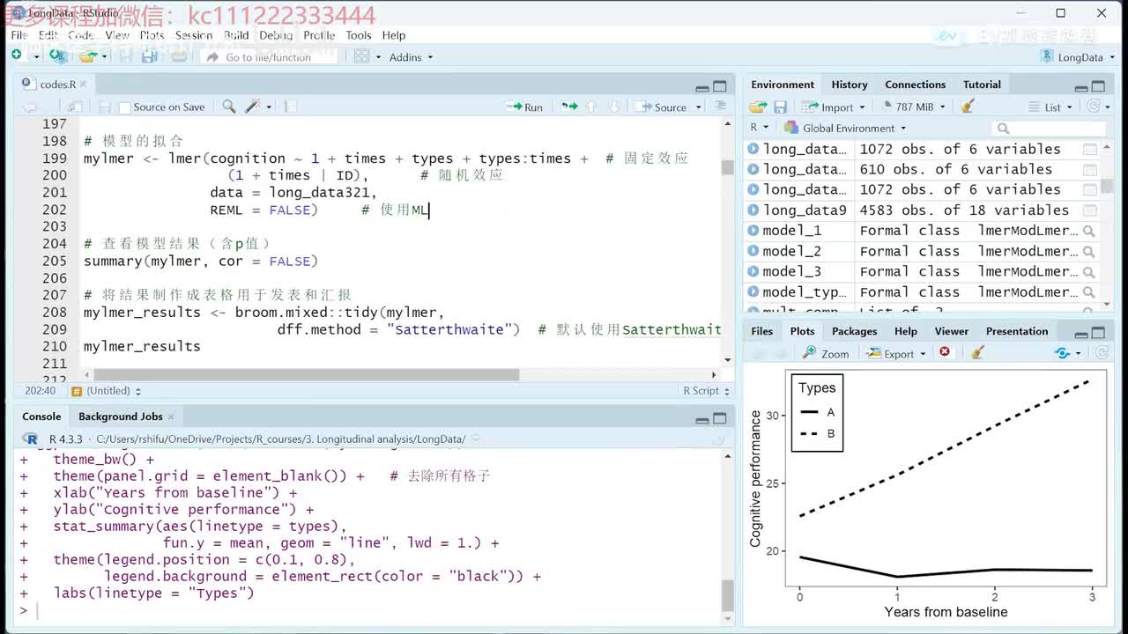This screenshot has height=634, width=1128.
Task: Click the Code Tools magic wand icon
Action: coord(253,107)
